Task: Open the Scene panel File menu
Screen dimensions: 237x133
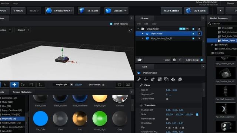Action: click(x=139, y=24)
